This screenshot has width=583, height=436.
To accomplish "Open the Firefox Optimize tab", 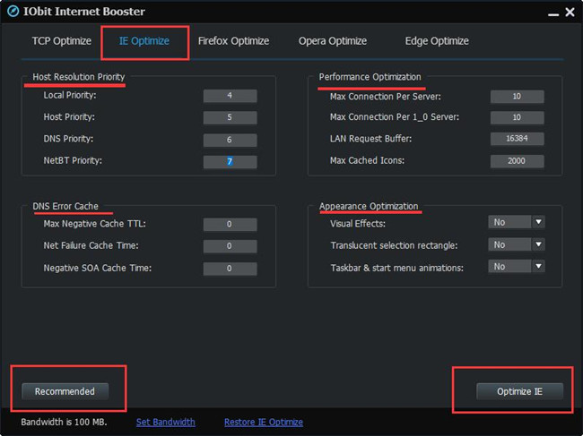I will point(233,41).
